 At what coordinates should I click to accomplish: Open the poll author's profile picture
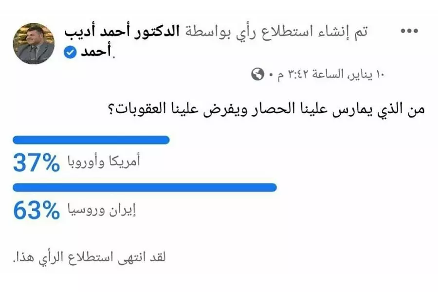pos(34,44)
